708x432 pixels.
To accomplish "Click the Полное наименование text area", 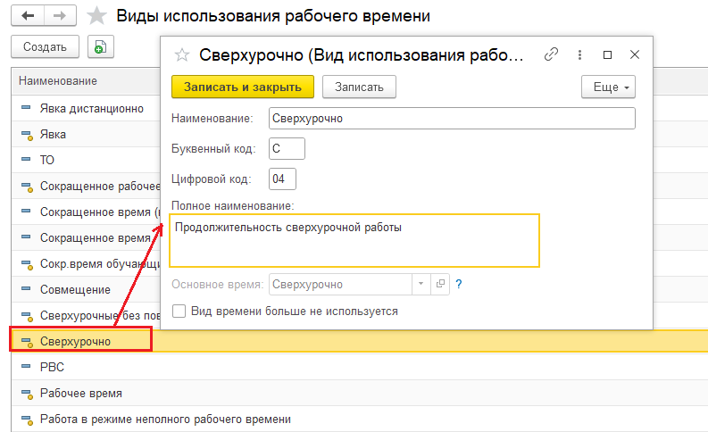I will [x=354, y=240].
